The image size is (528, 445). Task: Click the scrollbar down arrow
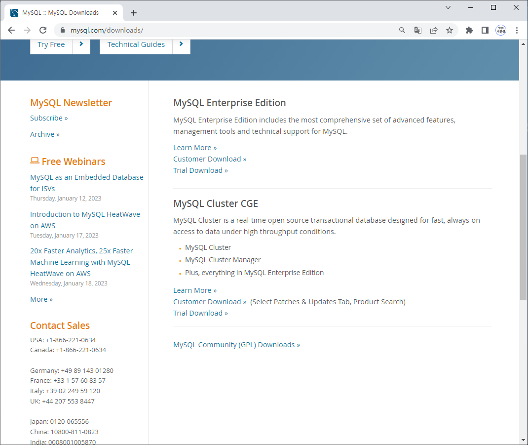523,440
